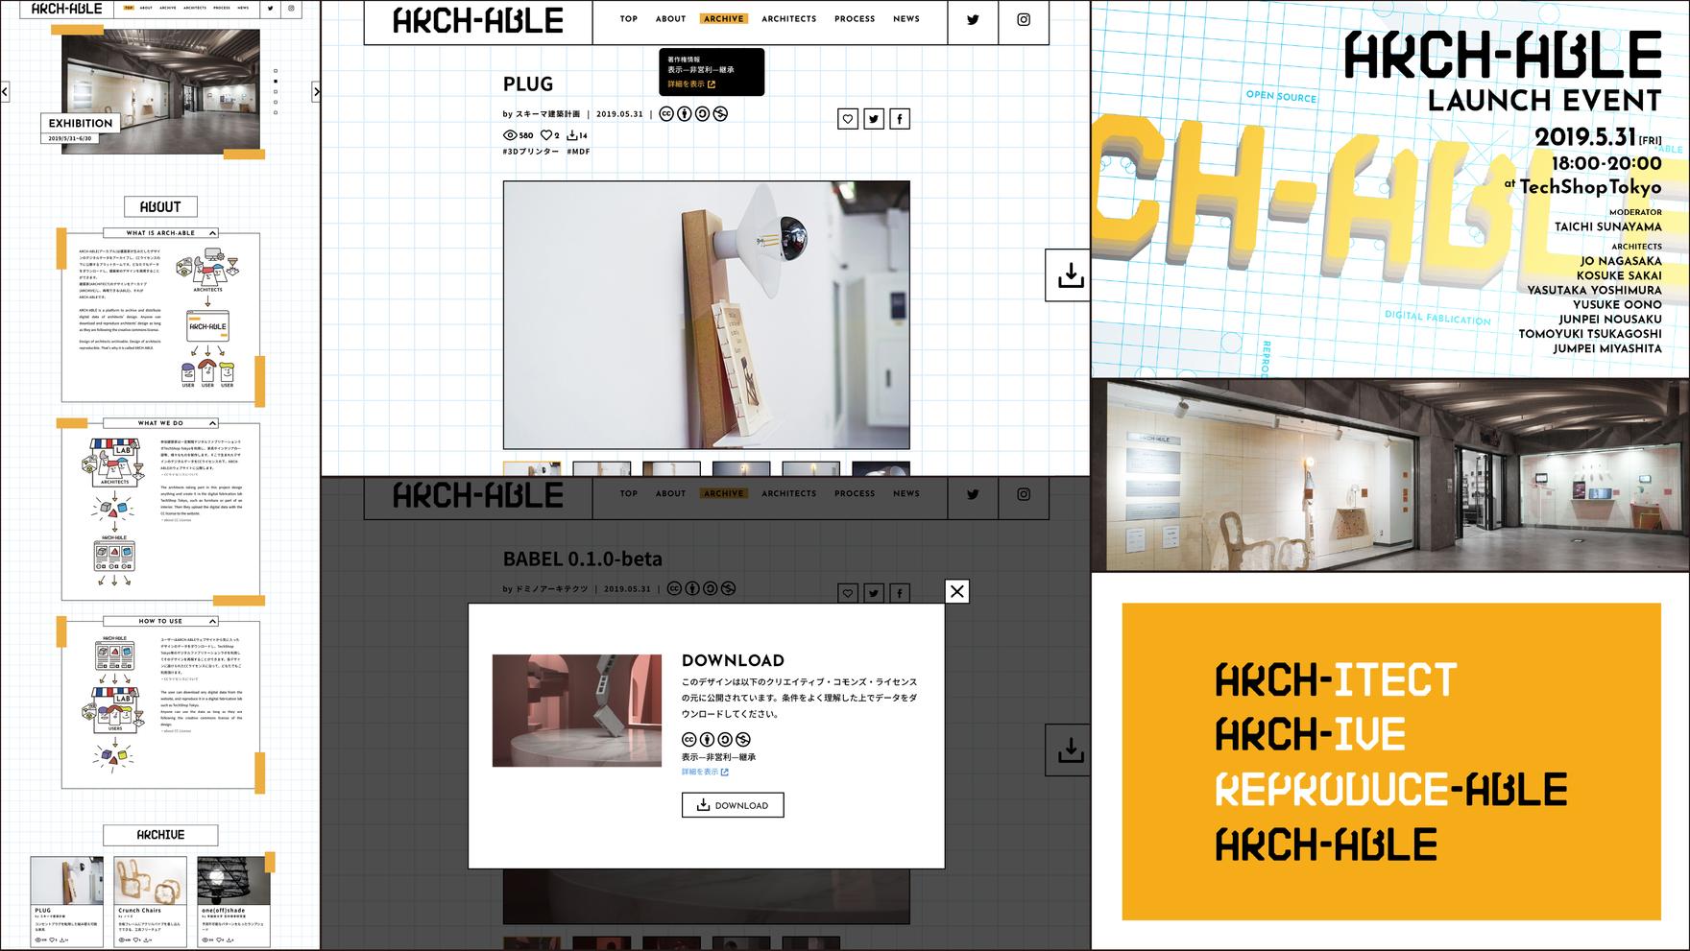The width and height of the screenshot is (1690, 951).
Task: Collapse the WHAT WE DO section
Action: click(x=213, y=423)
